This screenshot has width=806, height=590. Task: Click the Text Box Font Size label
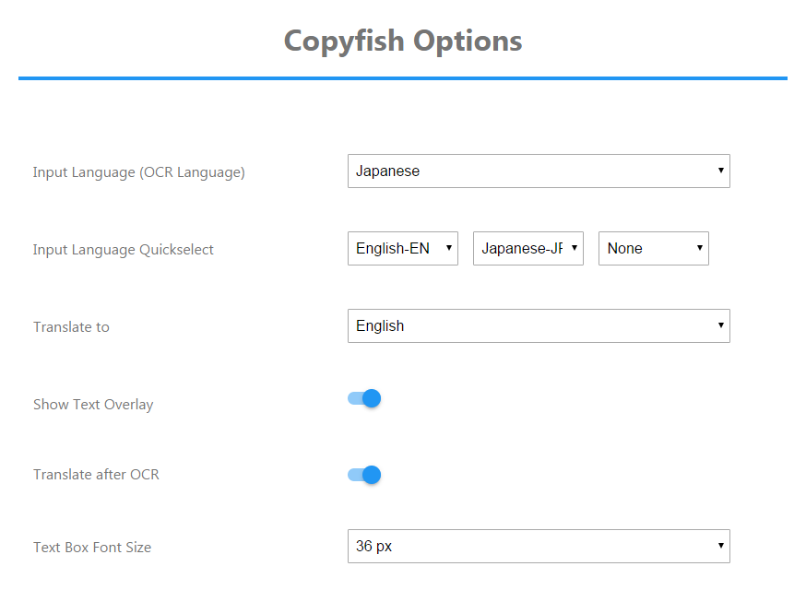(92, 548)
